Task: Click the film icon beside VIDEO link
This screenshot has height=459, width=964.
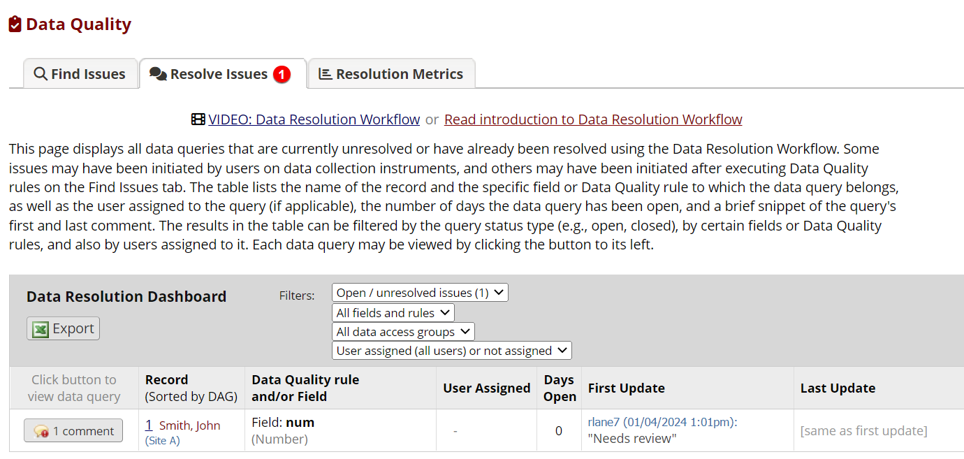Action: click(198, 119)
